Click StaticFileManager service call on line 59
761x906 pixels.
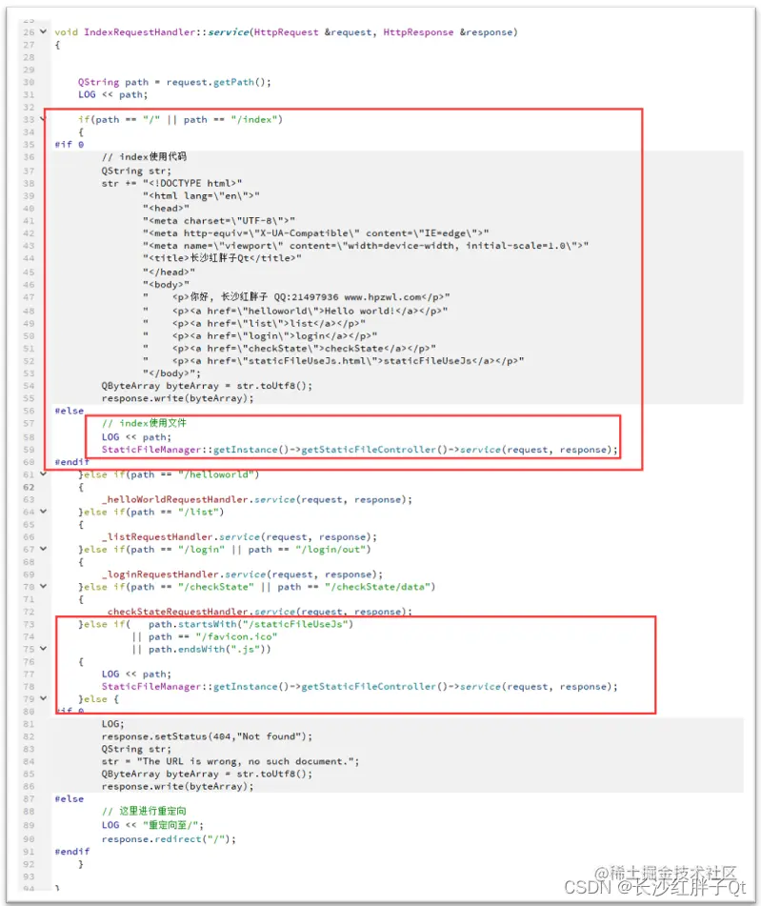pyautogui.click(x=359, y=450)
